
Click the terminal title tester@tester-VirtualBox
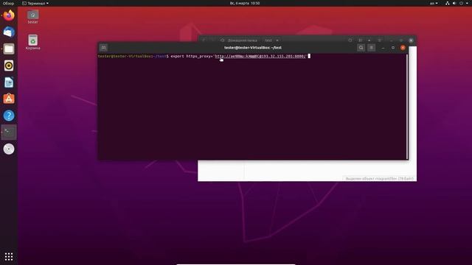[x=252, y=47]
